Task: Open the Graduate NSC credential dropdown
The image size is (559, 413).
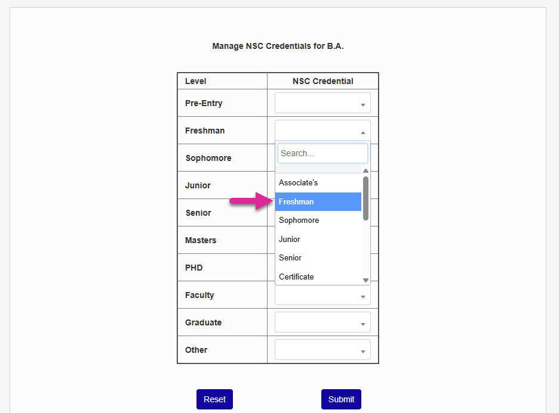Action: click(x=322, y=322)
